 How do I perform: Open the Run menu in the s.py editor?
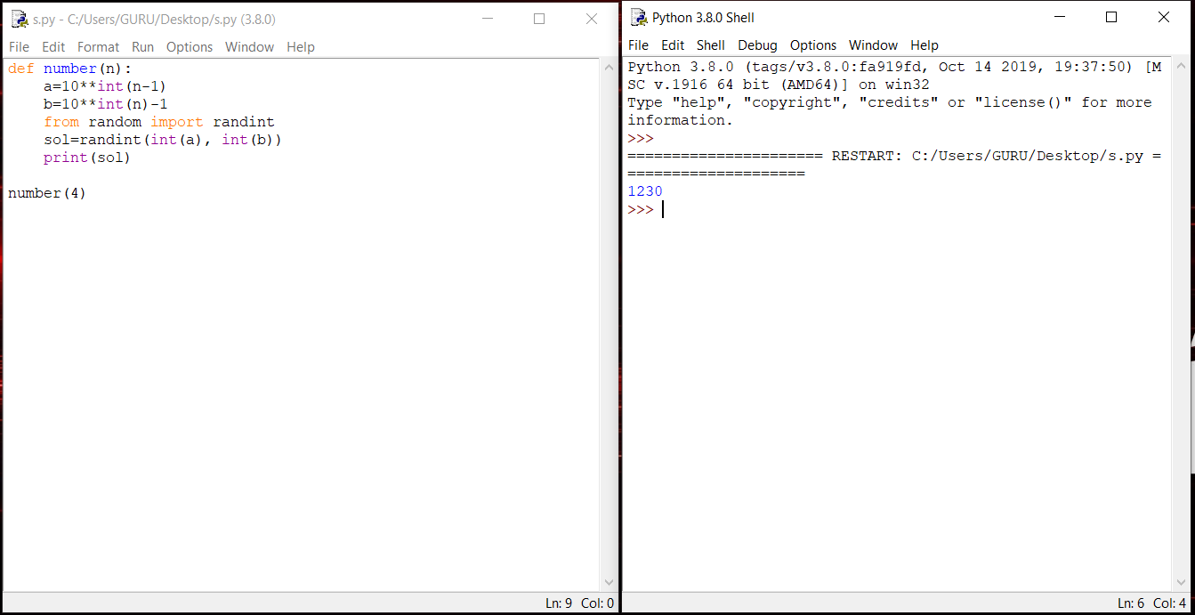(x=142, y=47)
